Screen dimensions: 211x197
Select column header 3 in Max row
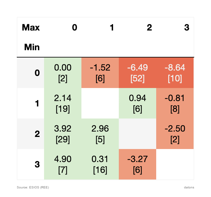pyautogui.click(x=187, y=27)
